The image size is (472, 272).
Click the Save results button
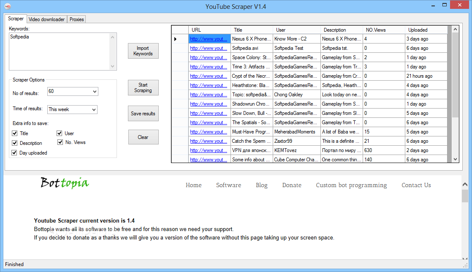(x=143, y=114)
